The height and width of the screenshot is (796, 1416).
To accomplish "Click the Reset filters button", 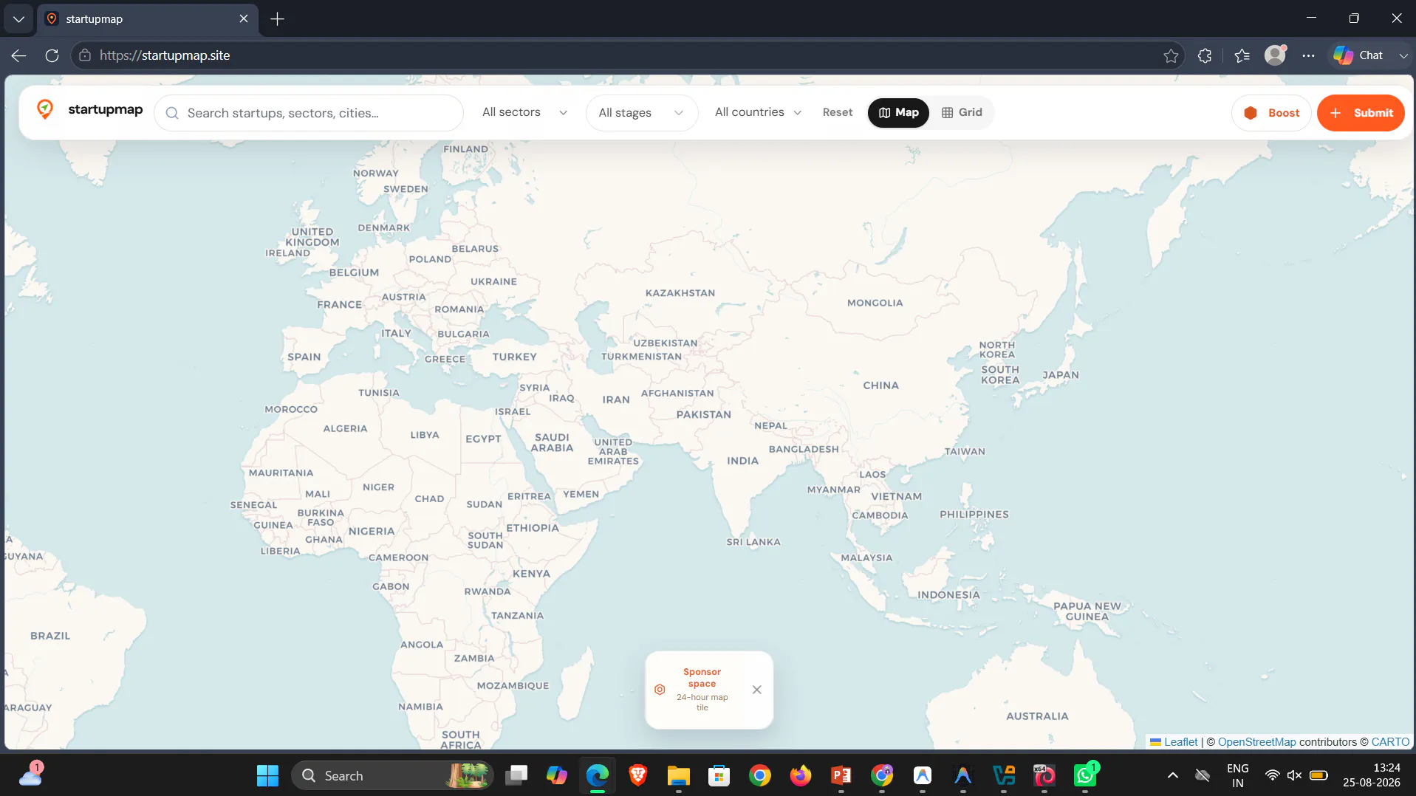I will tap(838, 112).
